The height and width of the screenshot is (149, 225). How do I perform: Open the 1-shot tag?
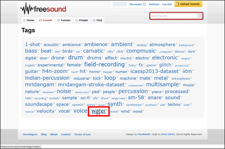point(33,45)
